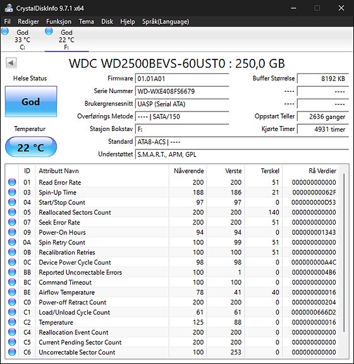Click status orb for Read Error Rate
This screenshot has height=364, width=354.
(12, 182)
